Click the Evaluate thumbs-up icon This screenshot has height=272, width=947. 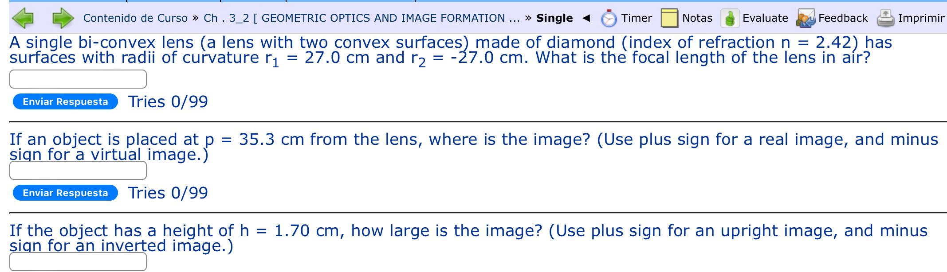pyautogui.click(x=729, y=18)
